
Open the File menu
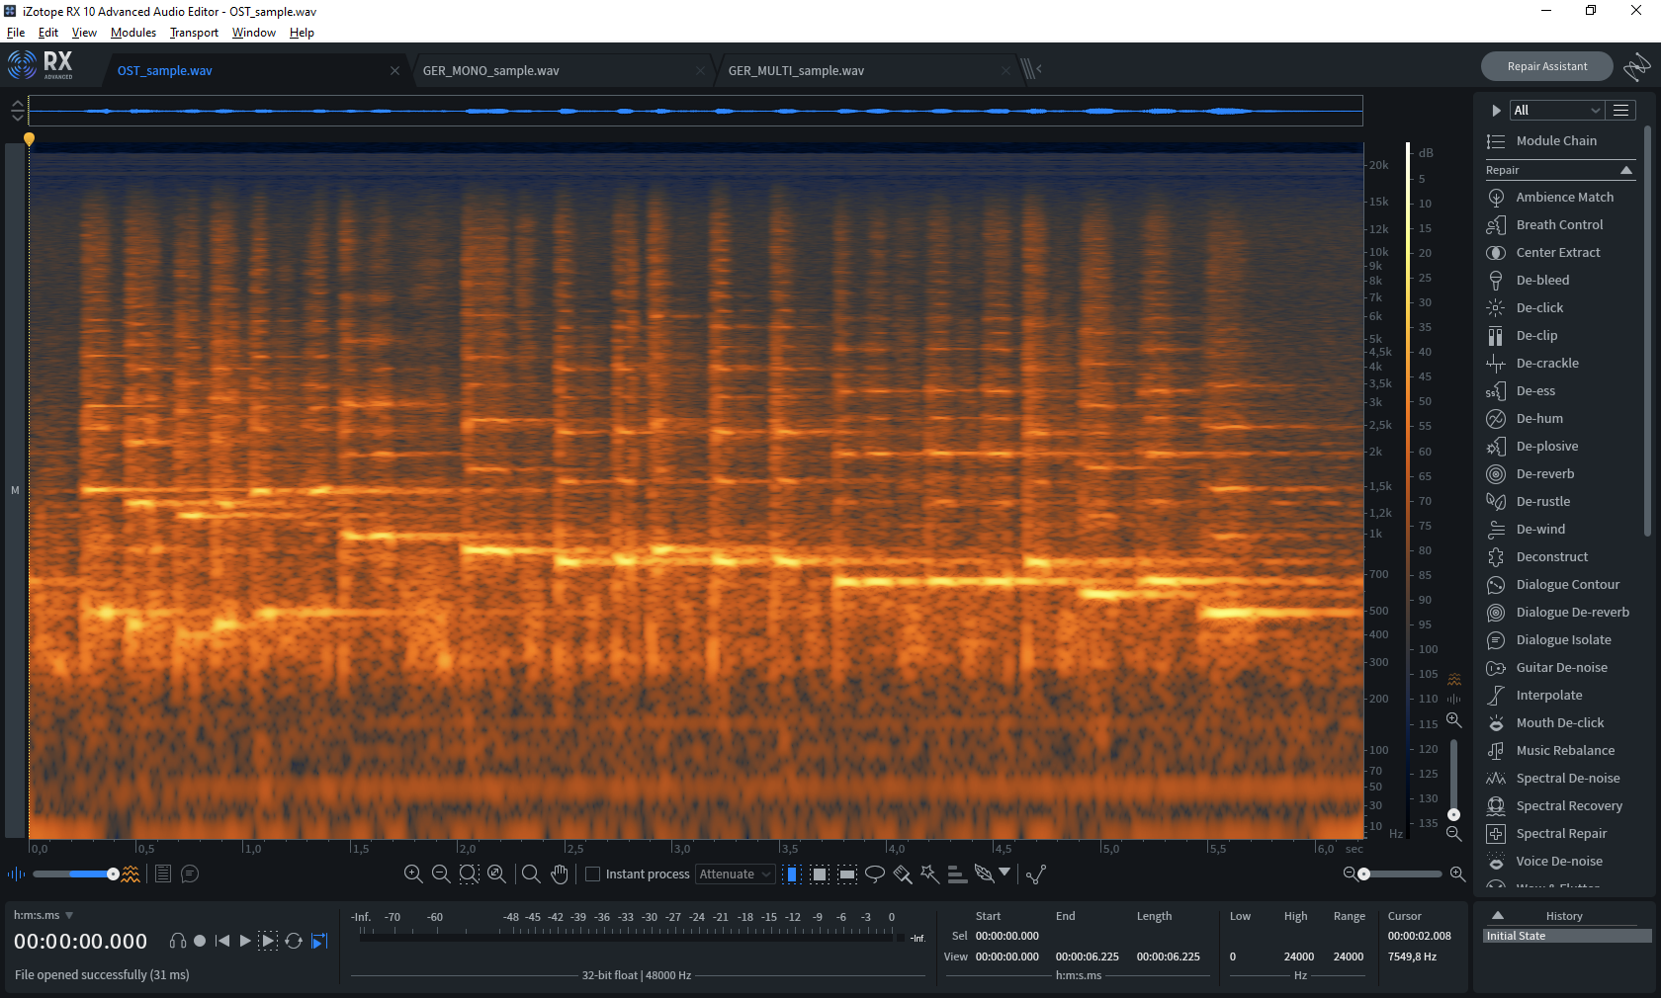(16, 33)
